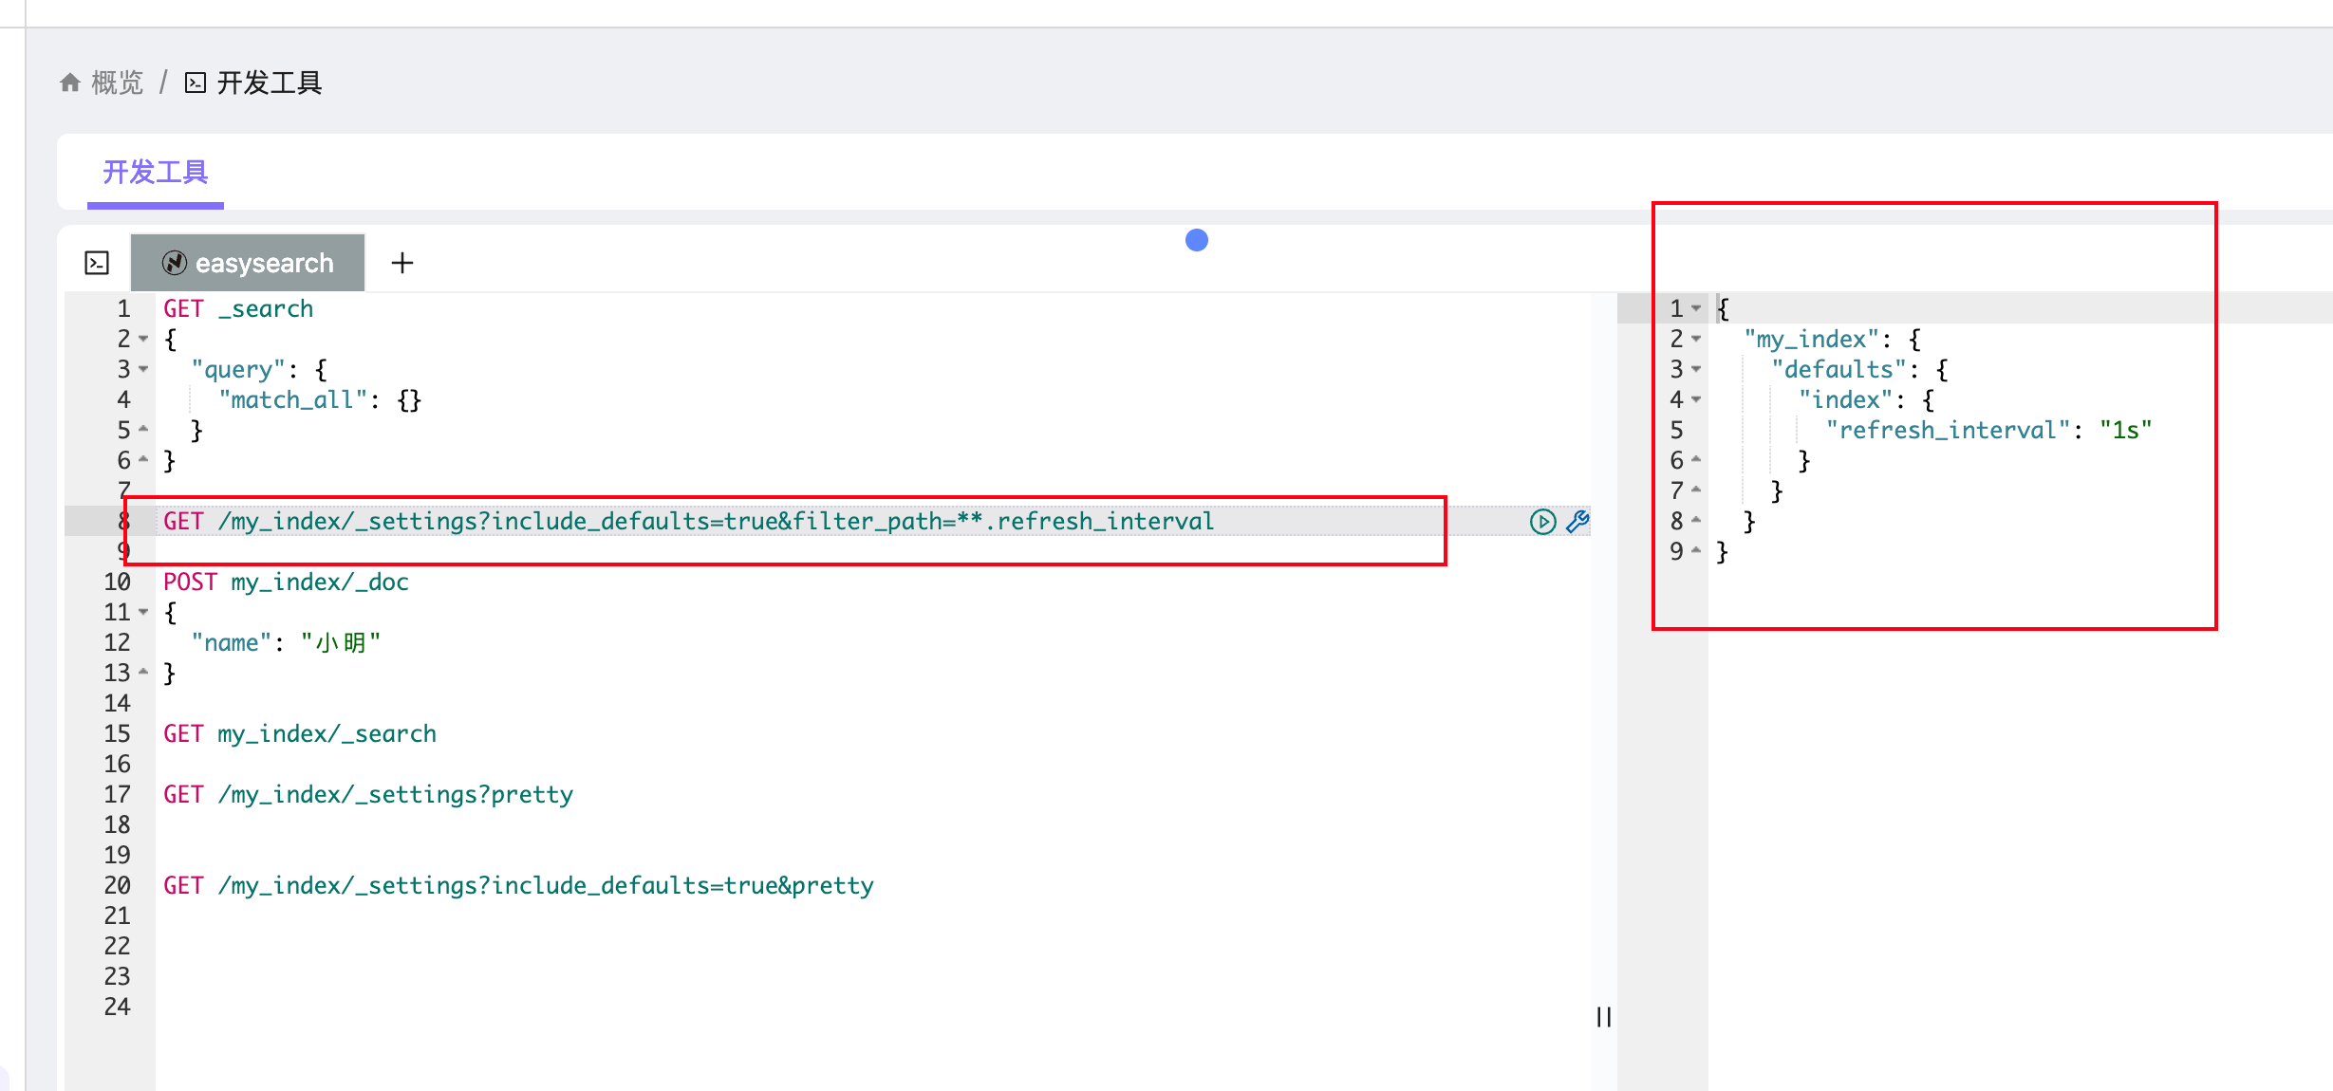This screenshot has height=1091, width=2333.
Task: Open the wrench options menu on line 8
Action: (x=1577, y=521)
